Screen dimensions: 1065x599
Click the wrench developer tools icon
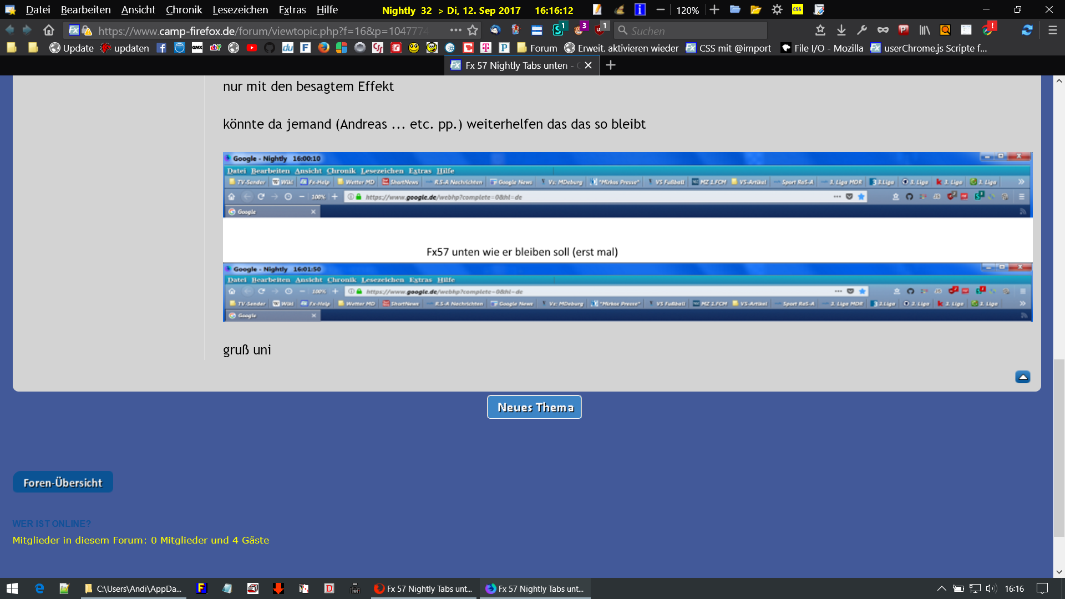(862, 31)
